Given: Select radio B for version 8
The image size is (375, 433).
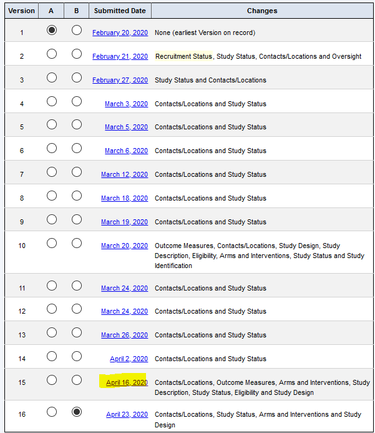Looking at the screenshot, I should (x=76, y=196).
